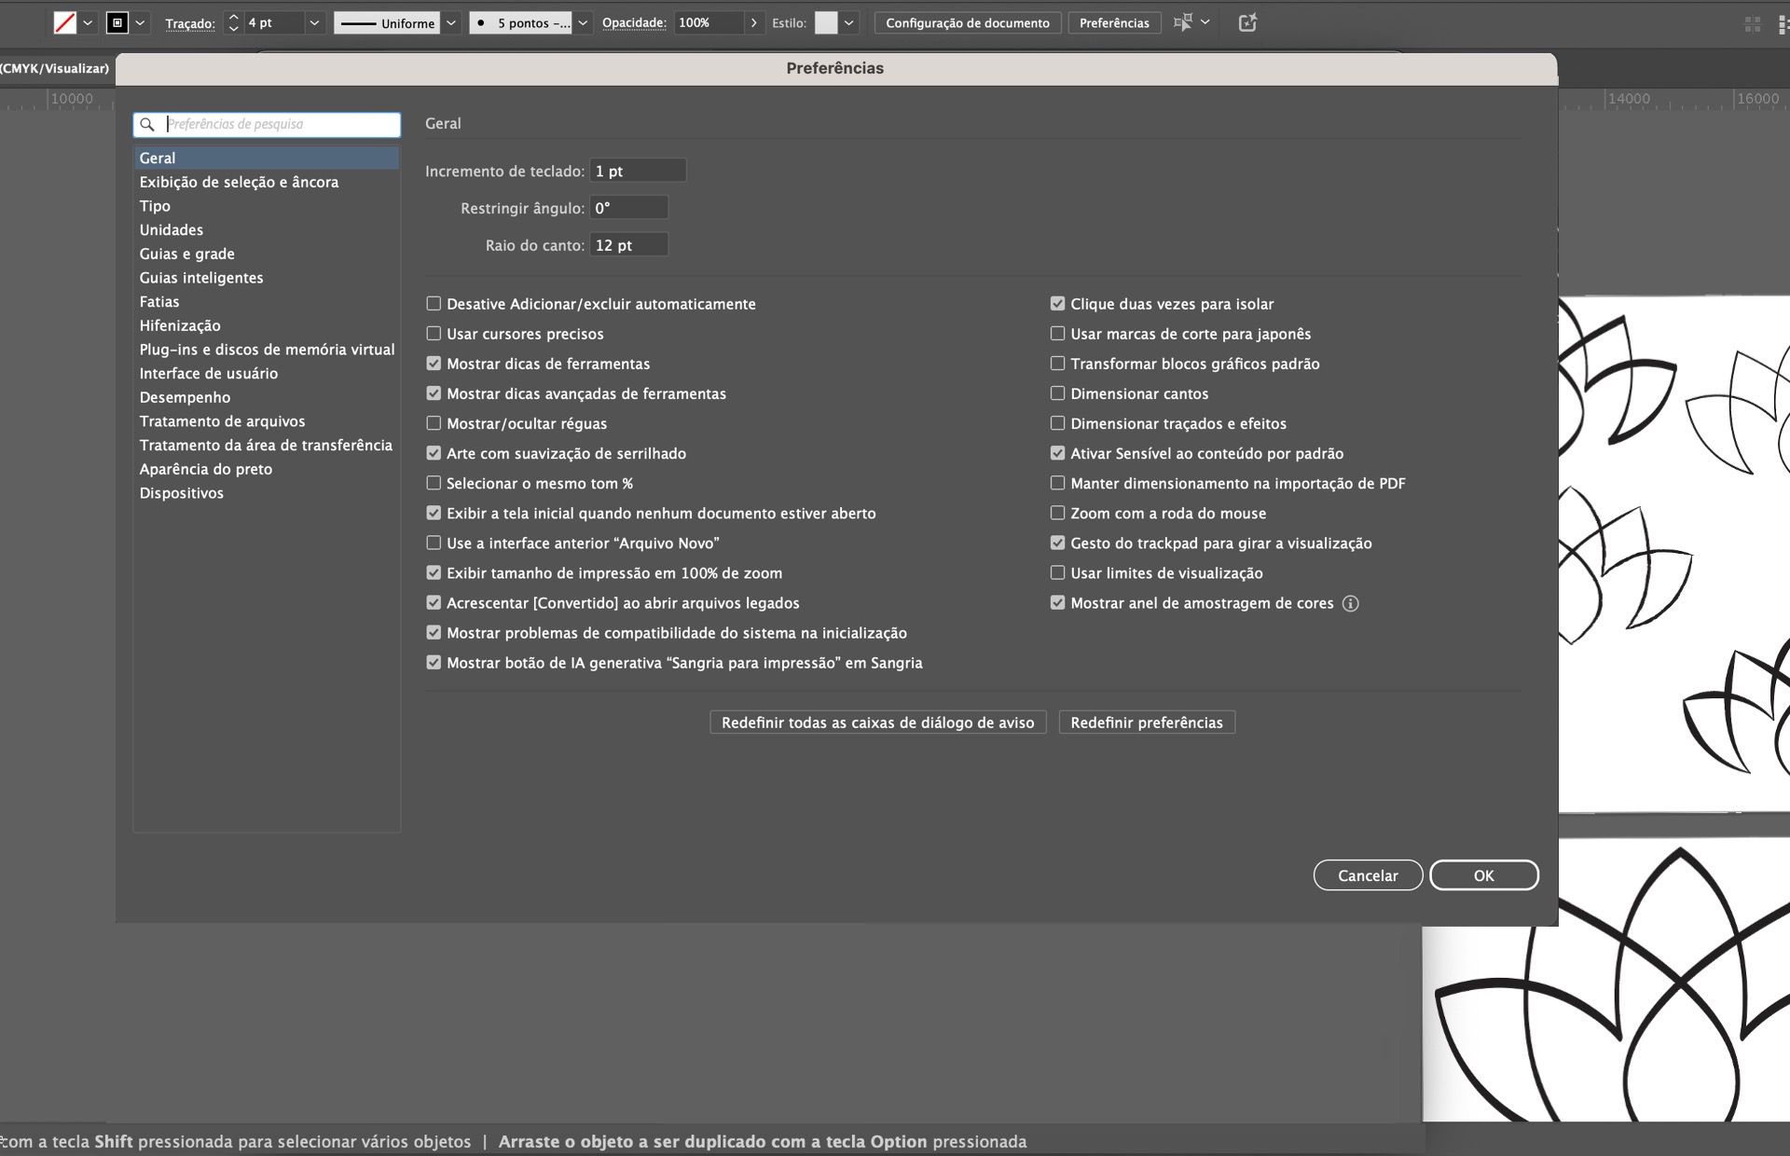The width and height of the screenshot is (1790, 1156).
Task: Click the Raio do canto input field
Action: (x=629, y=244)
